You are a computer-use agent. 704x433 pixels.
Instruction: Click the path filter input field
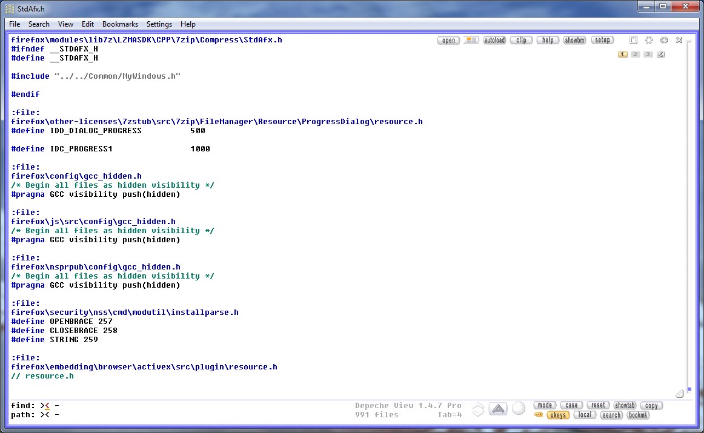[182, 415]
